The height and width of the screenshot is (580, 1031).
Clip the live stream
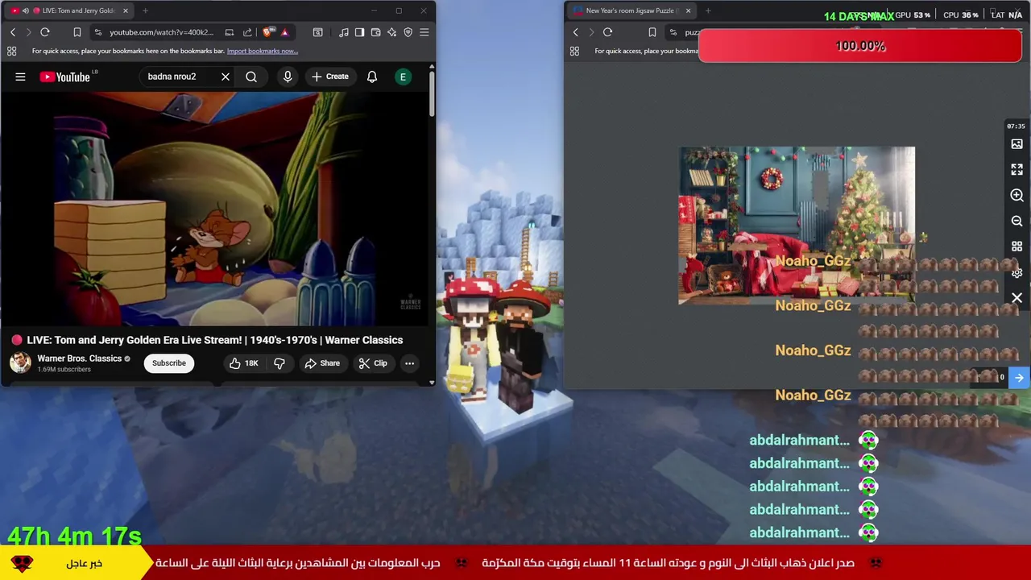pos(373,363)
